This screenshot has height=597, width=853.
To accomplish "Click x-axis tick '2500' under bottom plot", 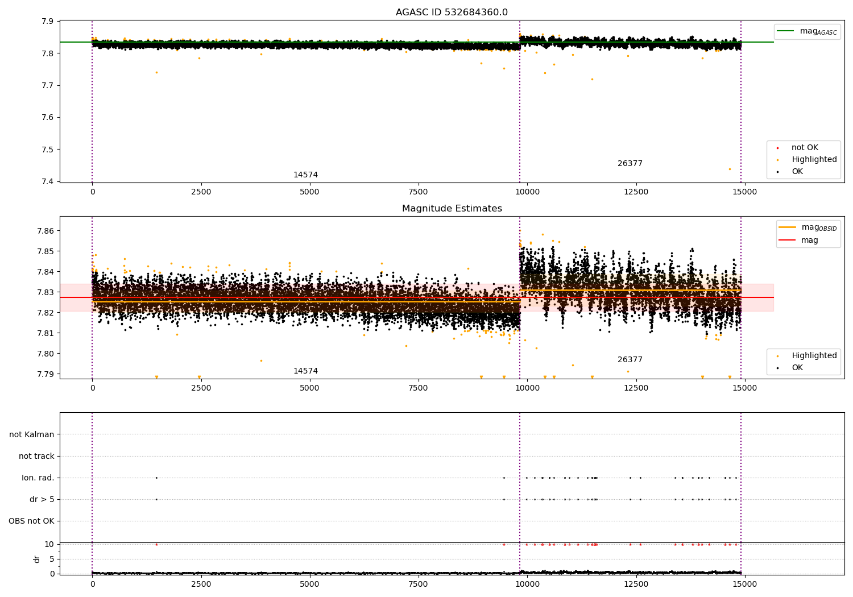I will tap(201, 584).
